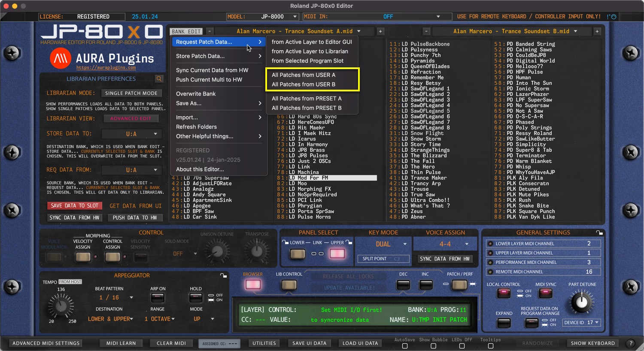The image size is (644, 351).
Task: Click the PART DETUNE knob
Action: (x=581, y=302)
